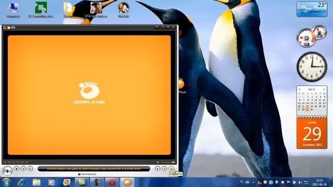This screenshot has height=187, width=333.
Task: Open GOM Player Preferences
Action: click(x=87, y=175)
